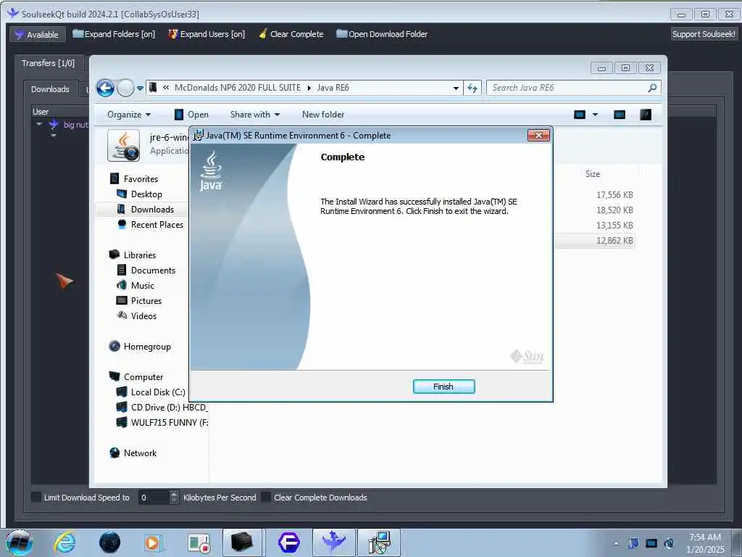The image size is (742, 557).
Task: Click the search magnifier icon
Action: (653, 88)
